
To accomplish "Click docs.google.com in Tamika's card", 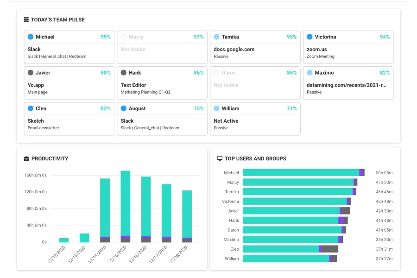I will 234,49.
